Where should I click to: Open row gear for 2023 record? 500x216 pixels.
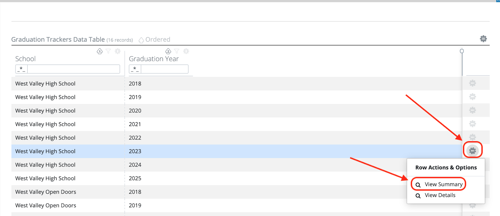click(x=472, y=151)
